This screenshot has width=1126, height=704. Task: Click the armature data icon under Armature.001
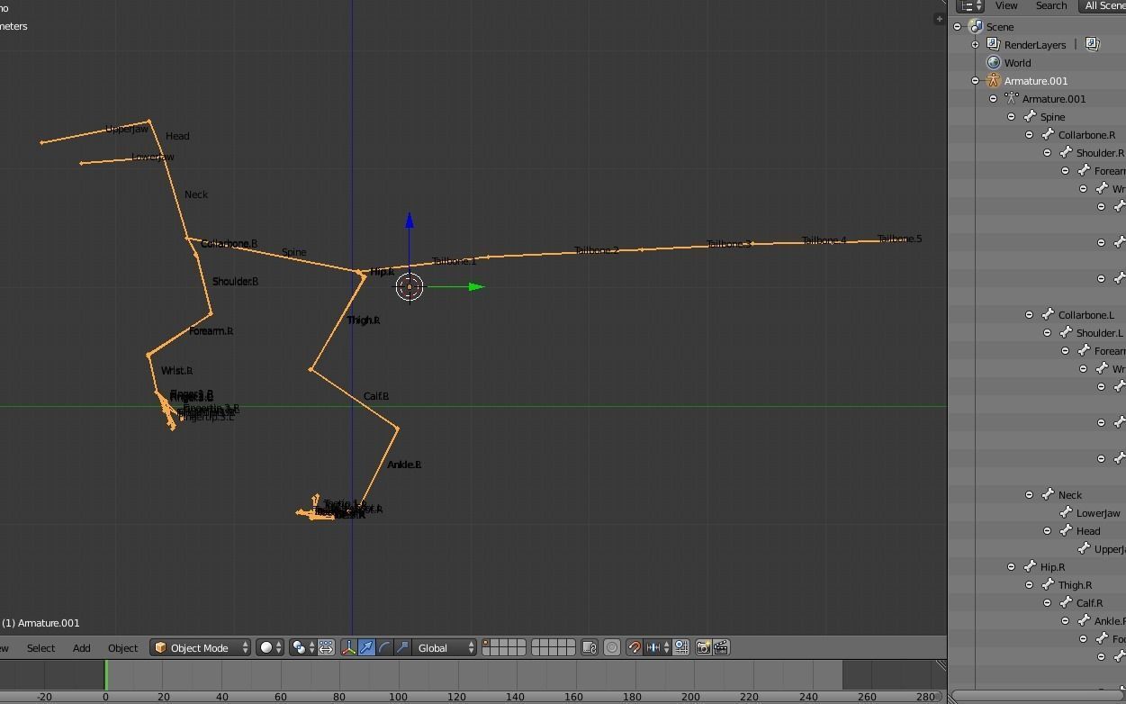(x=1012, y=99)
